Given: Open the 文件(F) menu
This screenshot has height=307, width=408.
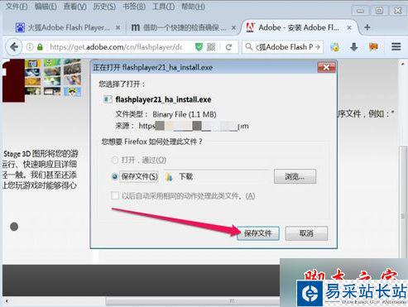Looking at the screenshot, I should [17, 6].
